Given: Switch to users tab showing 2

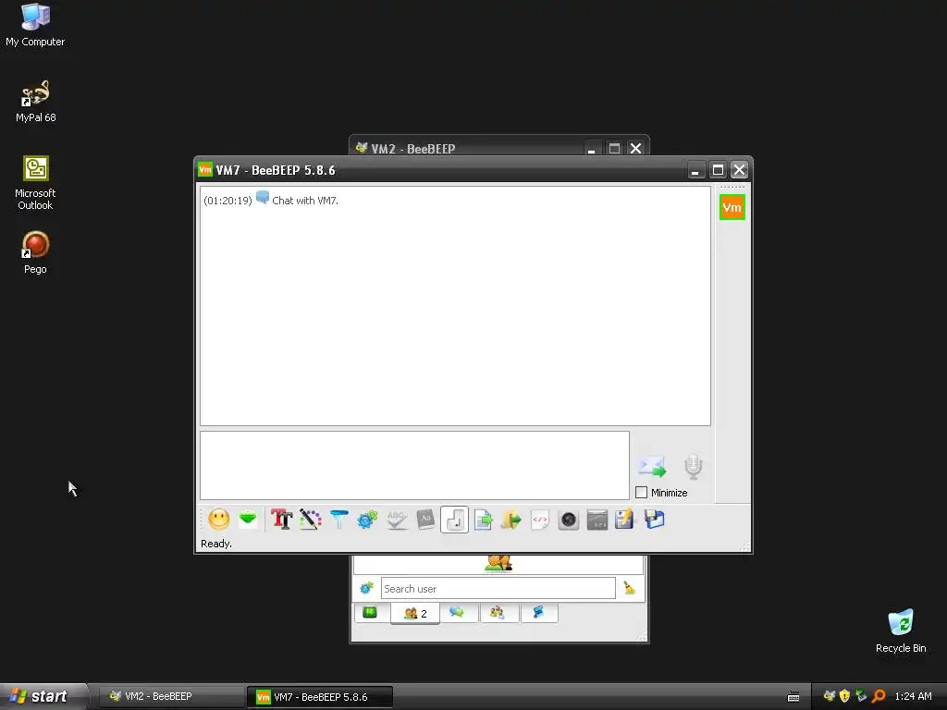Looking at the screenshot, I should (415, 614).
